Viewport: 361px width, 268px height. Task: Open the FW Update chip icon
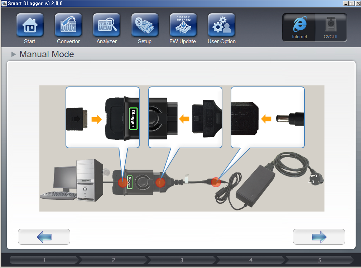183,25
